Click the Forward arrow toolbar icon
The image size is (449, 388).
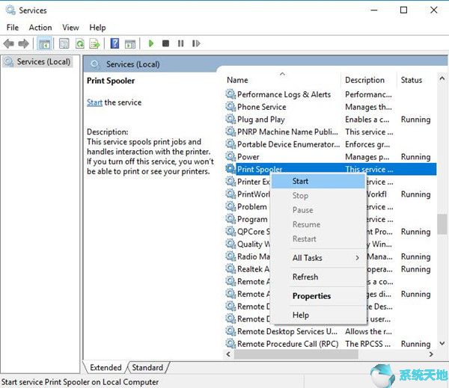pyautogui.click(x=23, y=43)
